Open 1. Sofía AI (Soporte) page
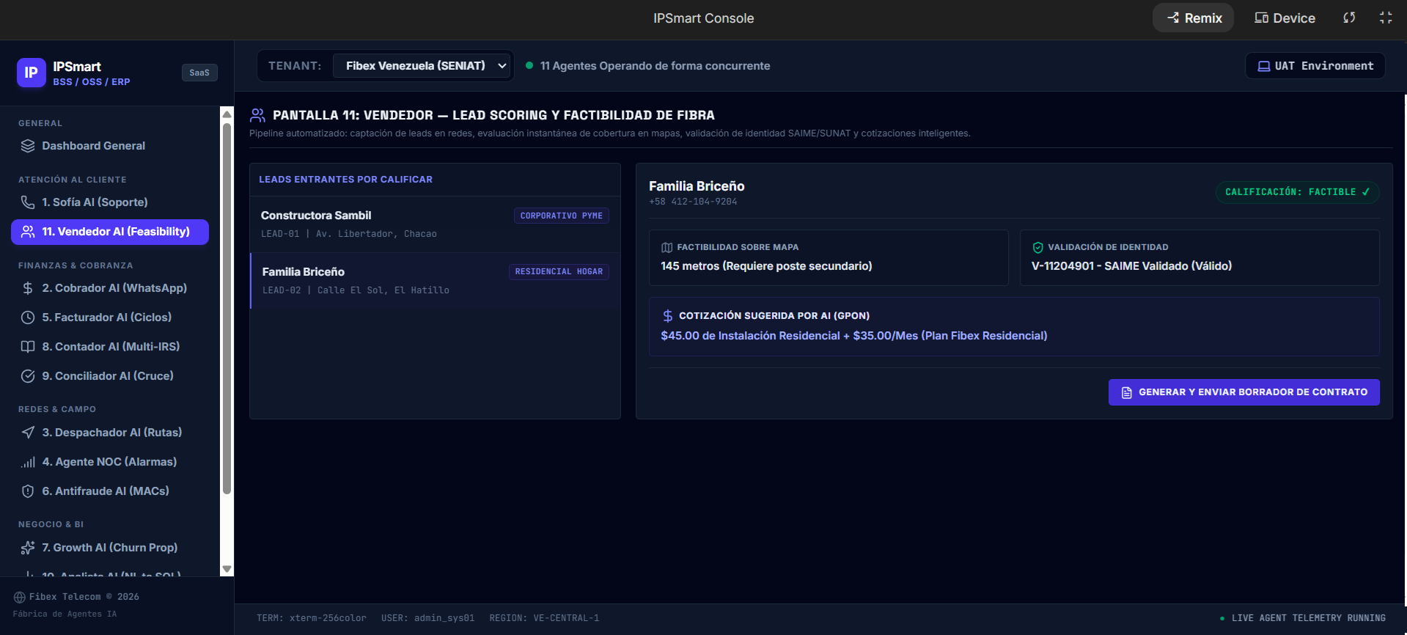The width and height of the screenshot is (1407, 635). tap(110, 202)
